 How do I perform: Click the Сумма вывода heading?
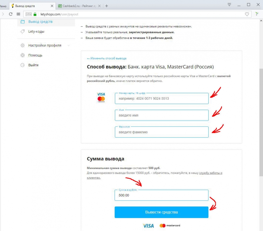pyautogui.click(x=105, y=159)
